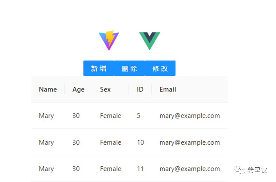Click the 希里安 watermark text

[x=257, y=171]
